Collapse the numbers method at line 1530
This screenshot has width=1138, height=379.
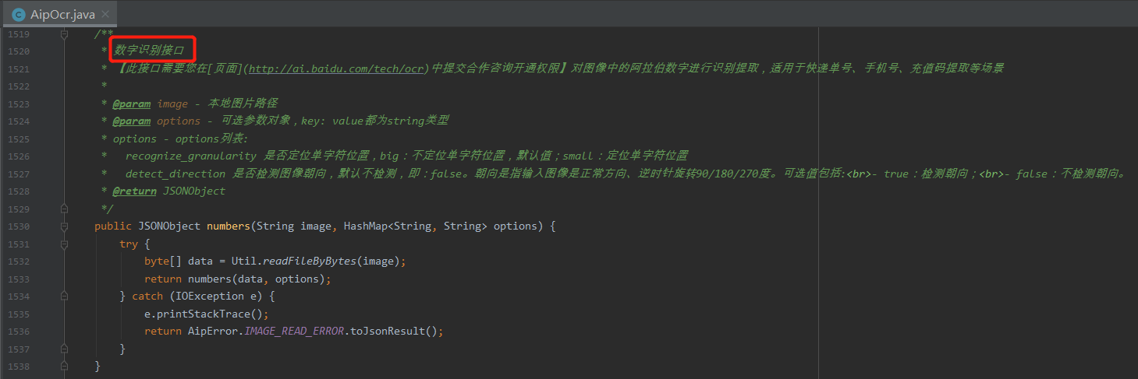tap(64, 226)
